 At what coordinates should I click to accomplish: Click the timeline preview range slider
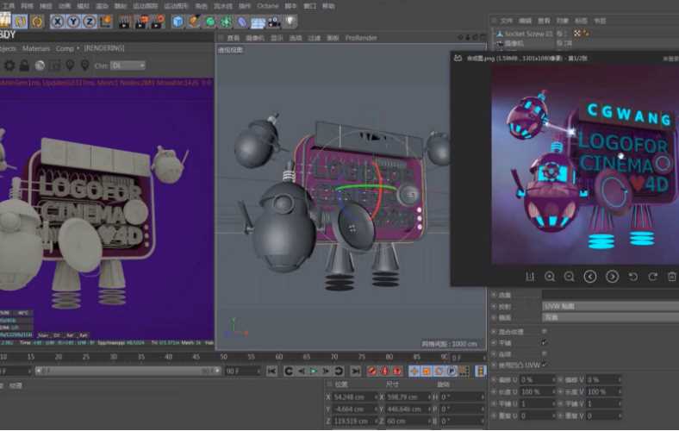(128, 371)
